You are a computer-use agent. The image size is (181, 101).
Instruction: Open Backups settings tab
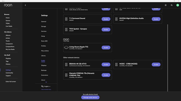(44, 70)
